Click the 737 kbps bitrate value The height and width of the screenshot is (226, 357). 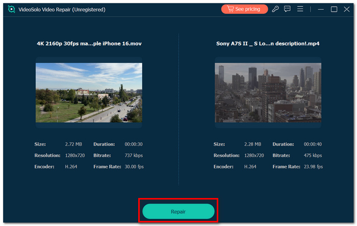click(134, 156)
